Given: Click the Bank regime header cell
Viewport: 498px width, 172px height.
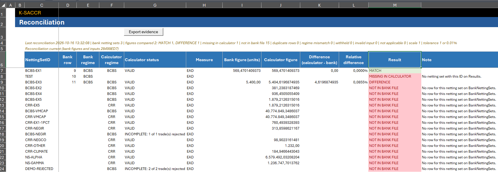Looking at the screenshot, I should (x=88, y=60).
